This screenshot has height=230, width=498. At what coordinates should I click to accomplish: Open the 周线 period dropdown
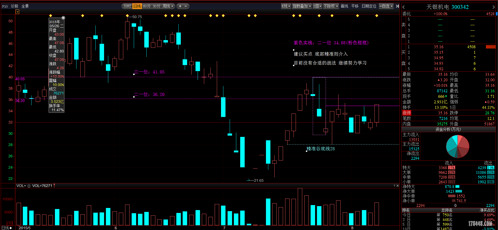(x=168, y=6)
